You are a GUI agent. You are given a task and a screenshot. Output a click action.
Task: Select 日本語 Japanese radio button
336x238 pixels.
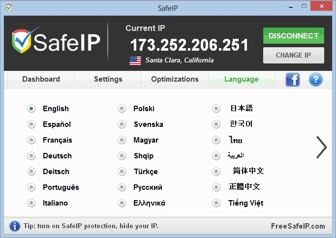click(216, 109)
